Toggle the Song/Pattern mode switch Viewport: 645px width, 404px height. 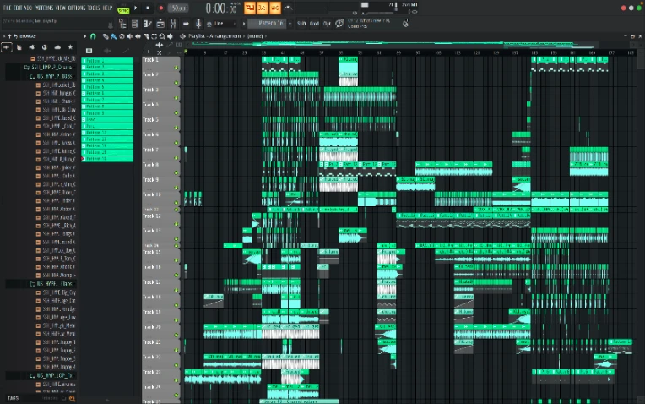(x=124, y=8)
